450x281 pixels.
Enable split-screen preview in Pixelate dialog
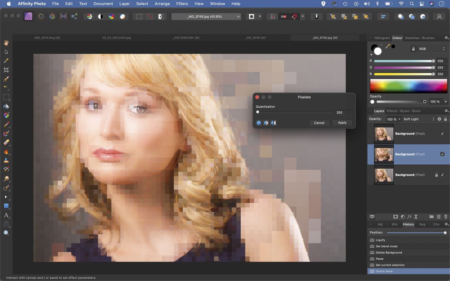point(266,123)
